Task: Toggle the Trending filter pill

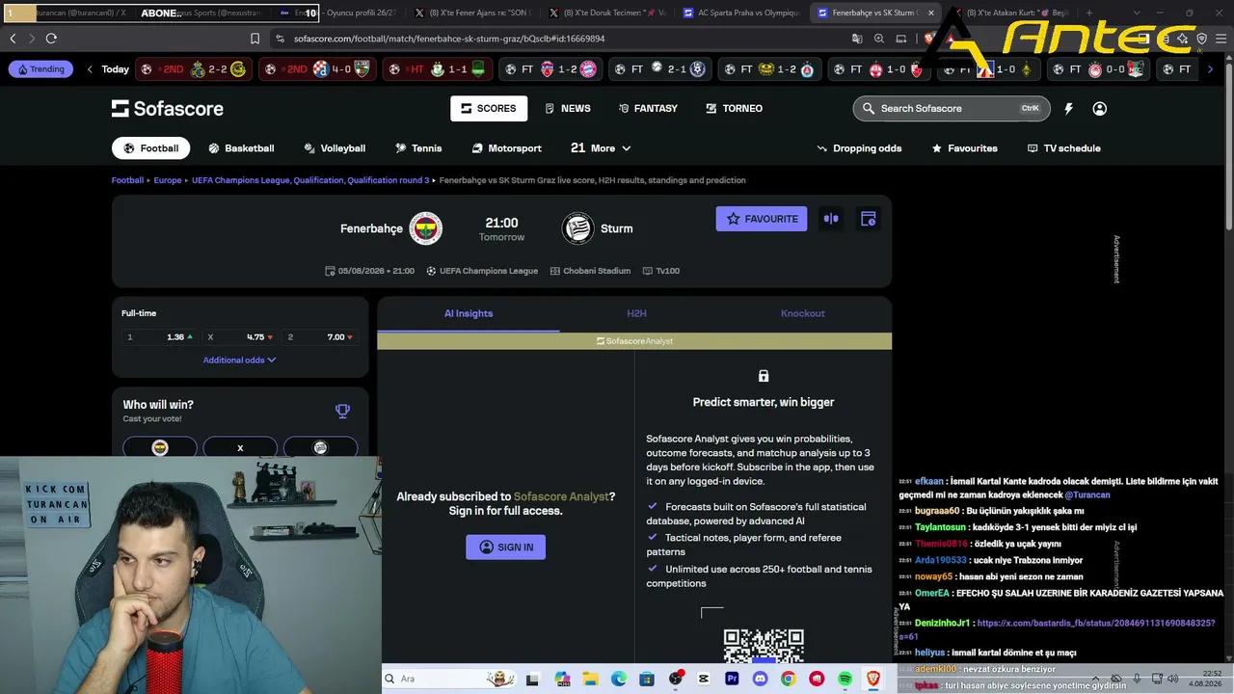Action: coord(41,69)
